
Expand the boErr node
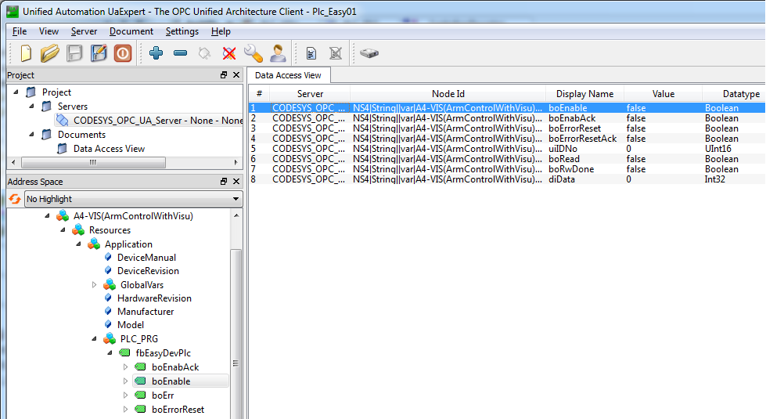click(x=125, y=395)
